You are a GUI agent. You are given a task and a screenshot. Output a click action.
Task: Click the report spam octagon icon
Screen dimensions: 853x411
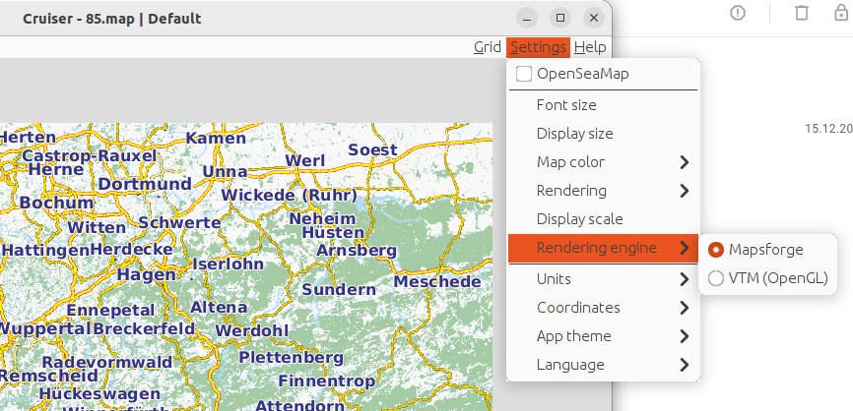tap(738, 13)
